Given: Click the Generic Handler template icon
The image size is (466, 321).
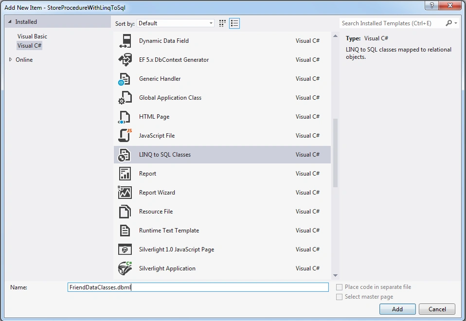Looking at the screenshot, I should click(124, 79).
